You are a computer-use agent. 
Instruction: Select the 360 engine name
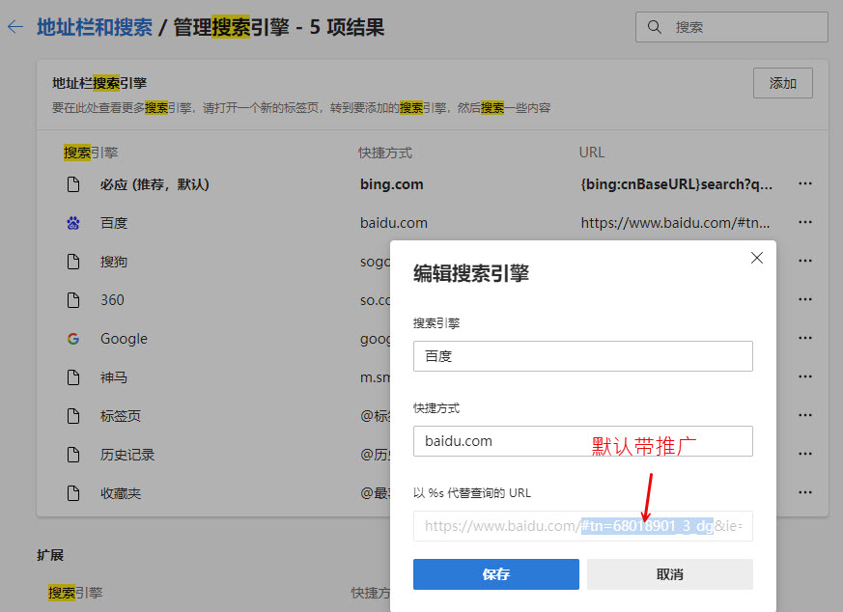pyautogui.click(x=112, y=300)
